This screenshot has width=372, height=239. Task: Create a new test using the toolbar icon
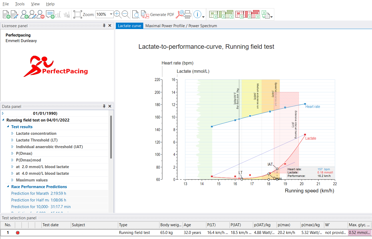point(6,14)
